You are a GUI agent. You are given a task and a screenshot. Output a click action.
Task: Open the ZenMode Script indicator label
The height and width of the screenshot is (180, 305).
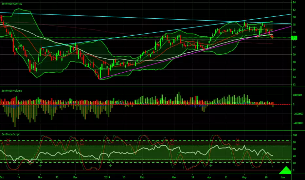click(x=10, y=134)
